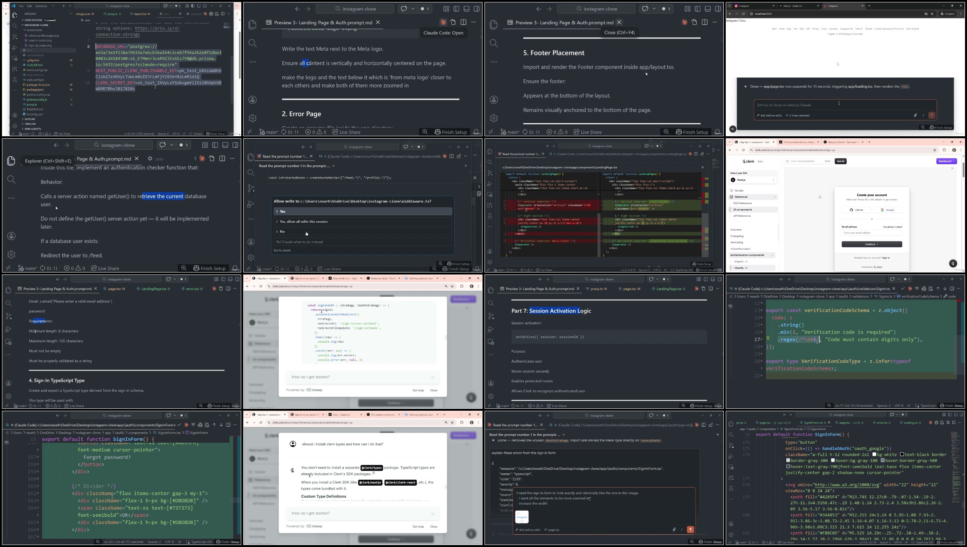Click Next.js 'N' dev indicator on localhost page

coord(733,129)
